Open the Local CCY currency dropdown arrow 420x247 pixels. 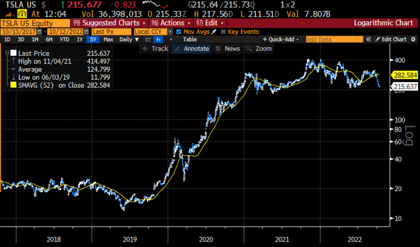(x=170, y=31)
